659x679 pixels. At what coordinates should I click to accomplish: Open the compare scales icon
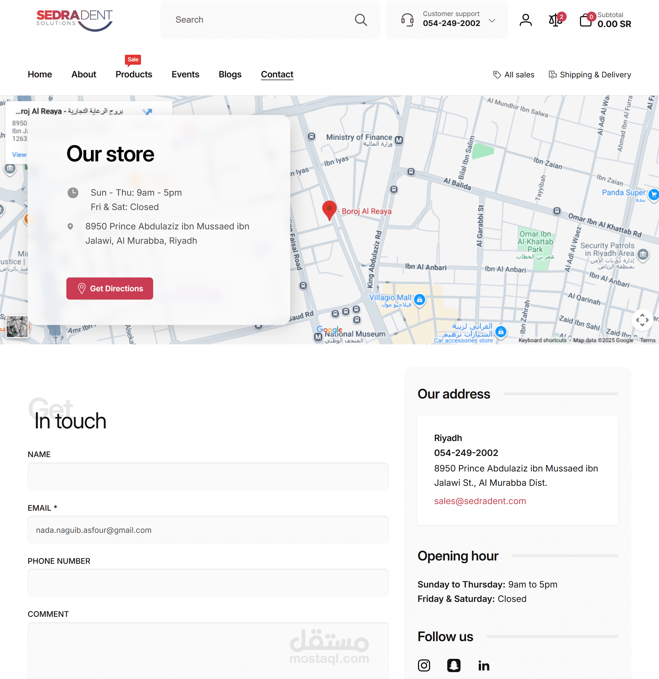click(x=555, y=20)
